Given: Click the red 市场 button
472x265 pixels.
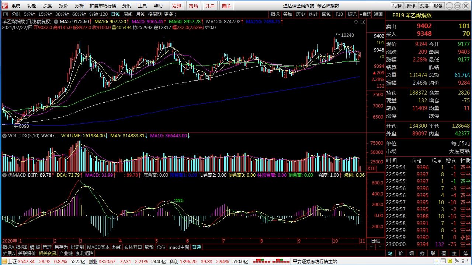Looking at the screenshot, I should pos(193,6).
